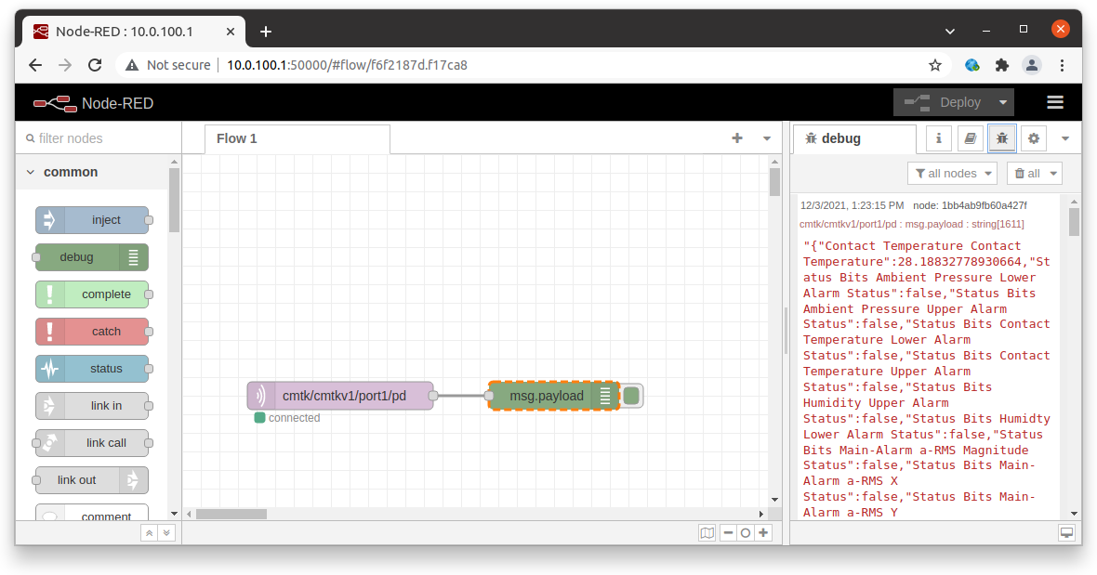Open the node information sidebar panel
The height and width of the screenshot is (575, 1097).
pyautogui.click(x=937, y=137)
